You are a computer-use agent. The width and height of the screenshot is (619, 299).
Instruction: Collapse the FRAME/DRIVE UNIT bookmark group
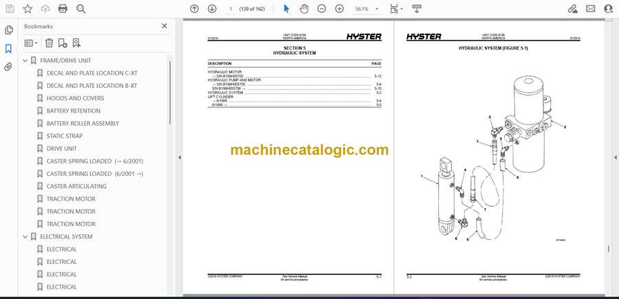[25, 60]
